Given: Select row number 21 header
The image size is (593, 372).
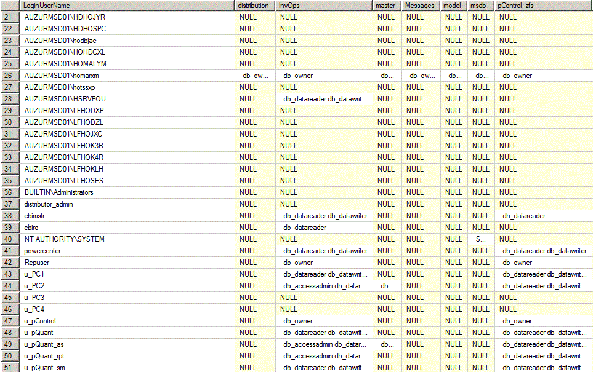Looking at the screenshot, I should pyautogui.click(x=10, y=17).
